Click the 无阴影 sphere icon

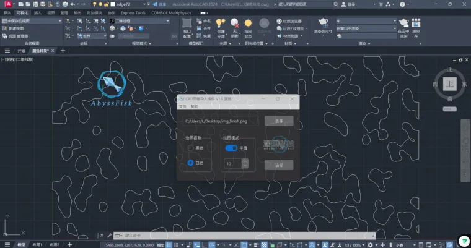pyautogui.click(x=234, y=24)
